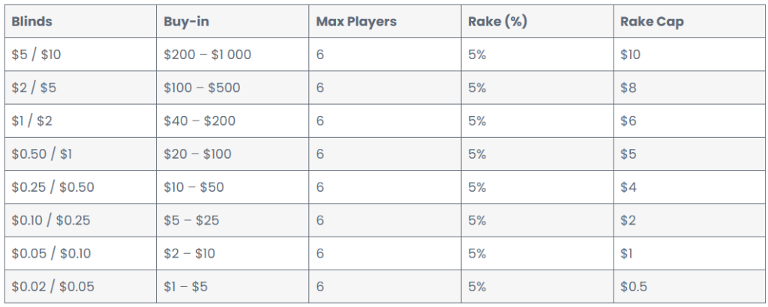This screenshot has height=307, width=768.
Task: Click the $1 – $5 buy-in cell
Action: pos(232,287)
